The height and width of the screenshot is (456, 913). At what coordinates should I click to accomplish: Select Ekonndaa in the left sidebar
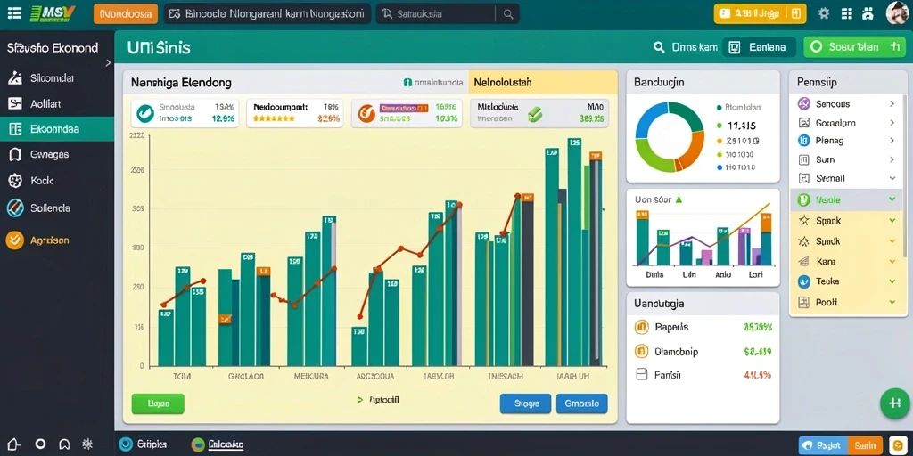57,129
